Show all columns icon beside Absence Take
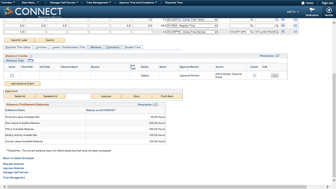The height and width of the screenshot is (189, 336). pyautogui.click(x=30, y=60)
